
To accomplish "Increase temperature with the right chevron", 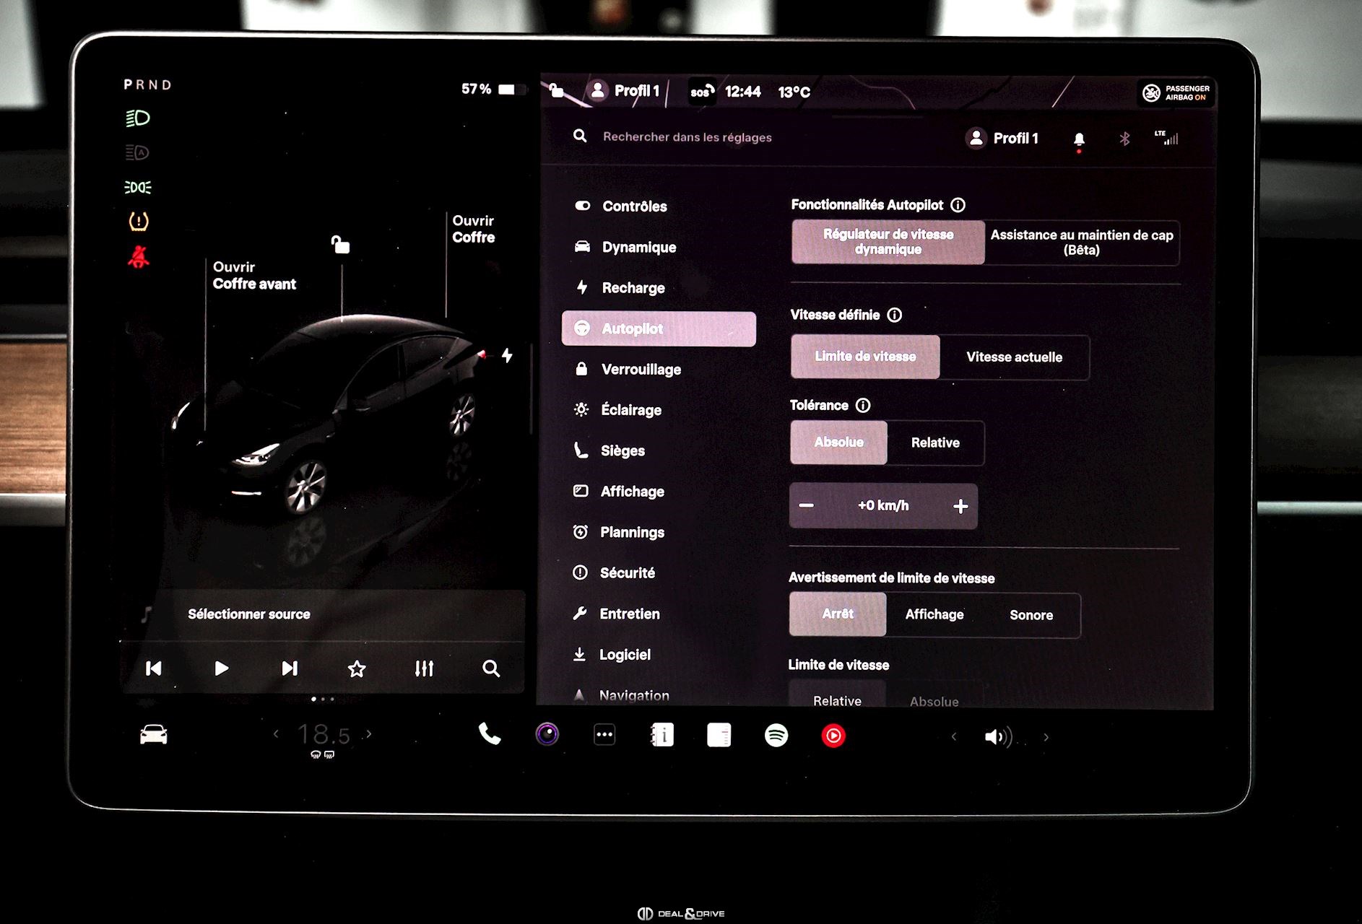I will 369,734.
